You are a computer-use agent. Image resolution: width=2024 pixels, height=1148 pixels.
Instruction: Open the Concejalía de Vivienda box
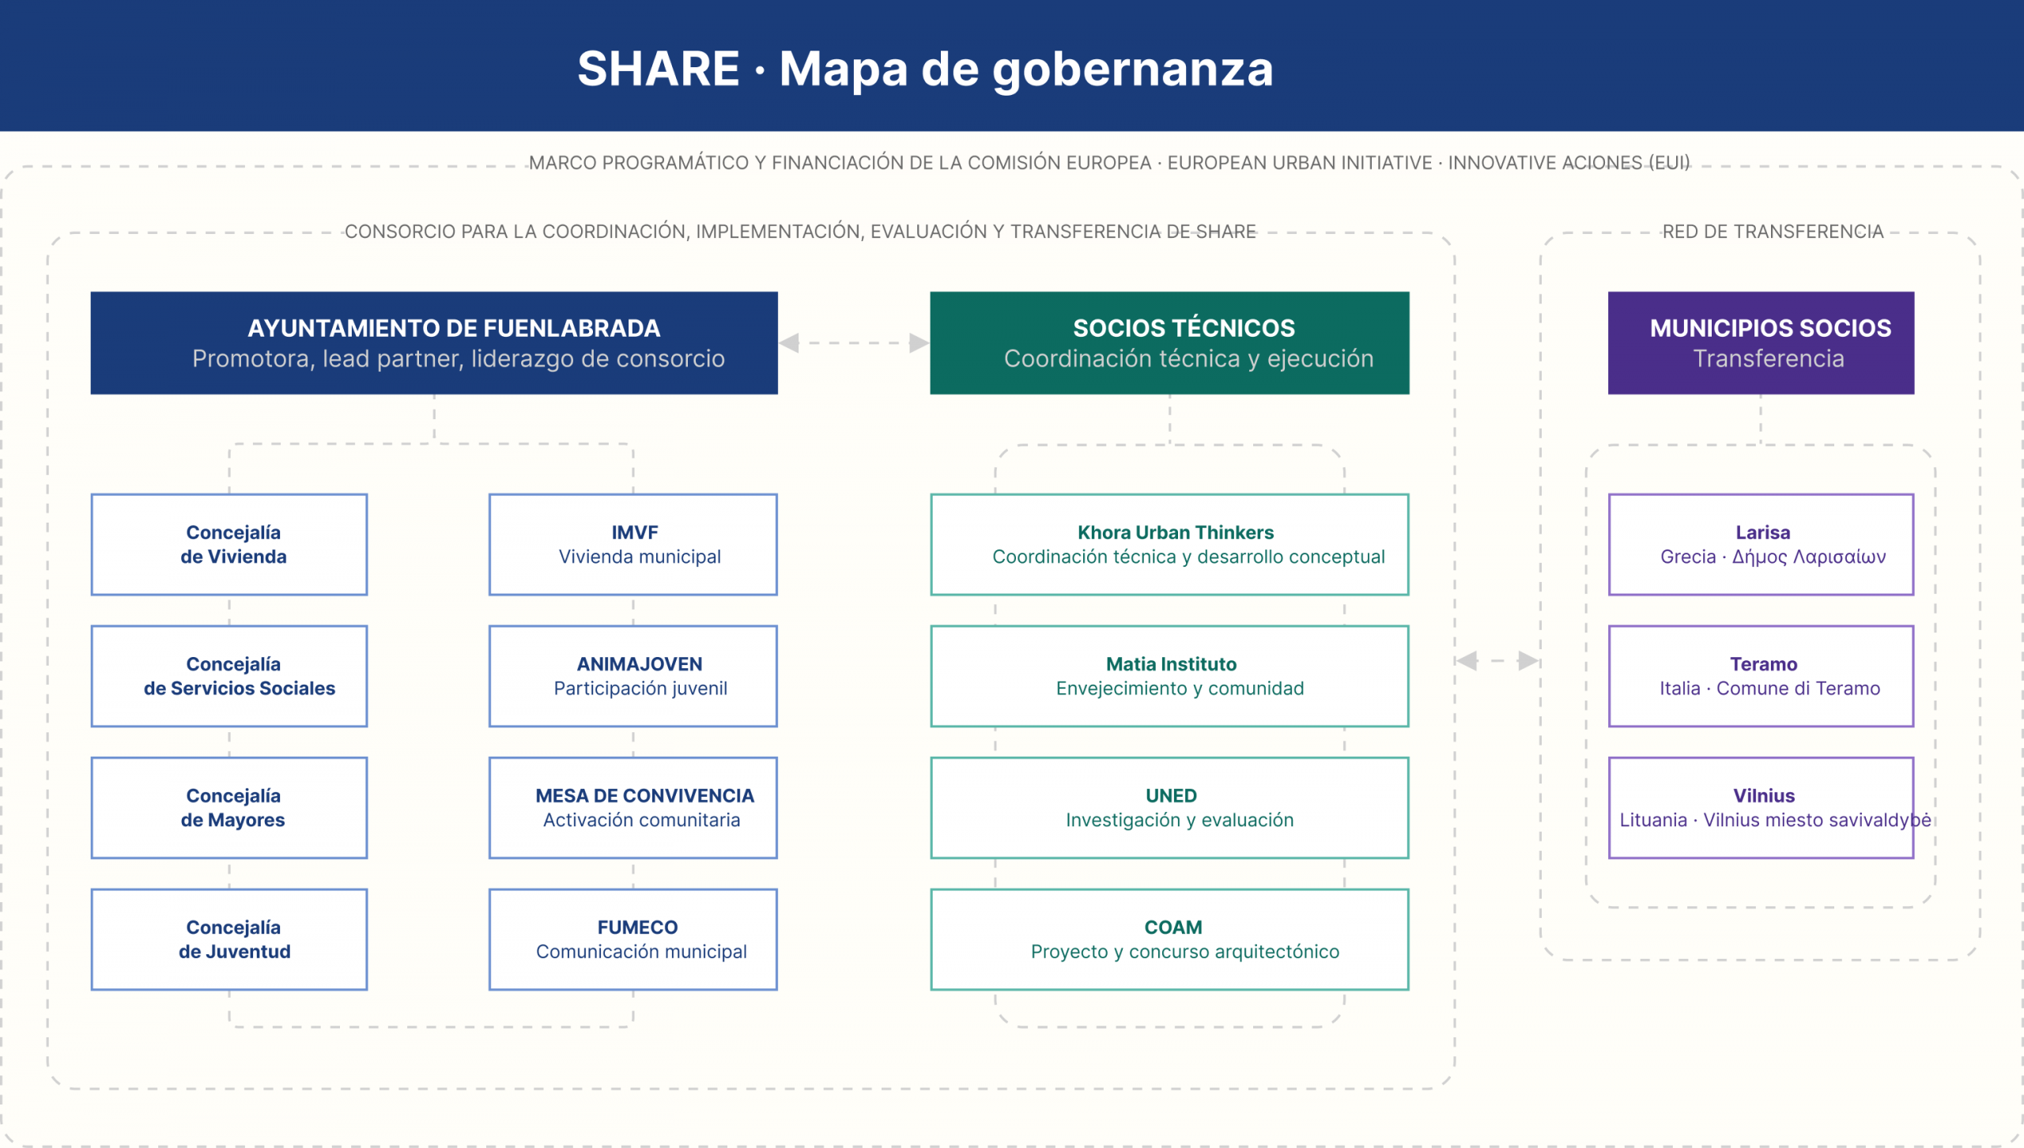point(229,544)
